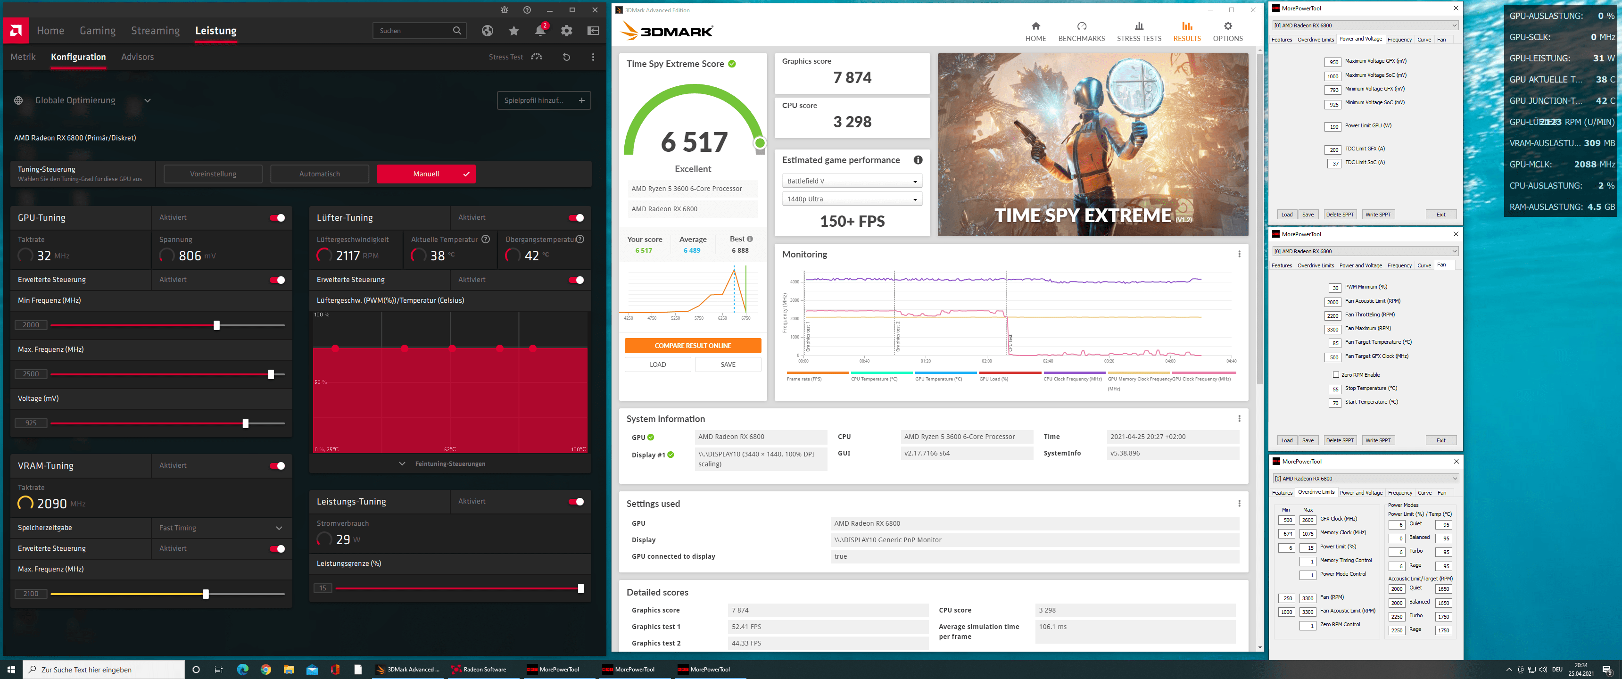This screenshot has height=679, width=1622.
Task: Click the AMD logo in Radeon Software
Action: click(x=16, y=30)
